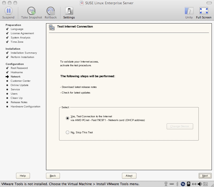
Task: Click the Preparation section heading
Action: click(x=13, y=25)
